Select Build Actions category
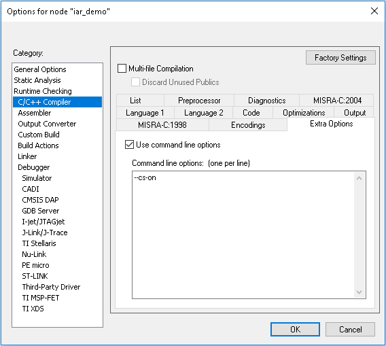Viewport: 386px width, 346px height. tap(57, 145)
